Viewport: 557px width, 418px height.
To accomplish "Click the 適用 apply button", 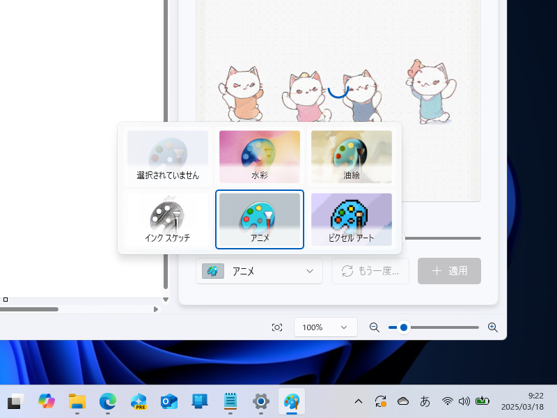I will [449, 271].
